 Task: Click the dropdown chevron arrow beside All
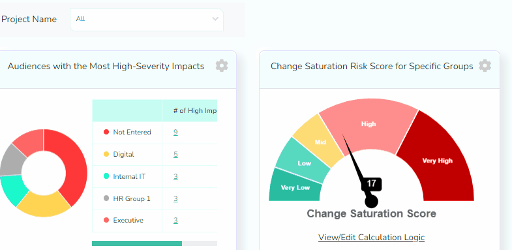click(x=215, y=19)
